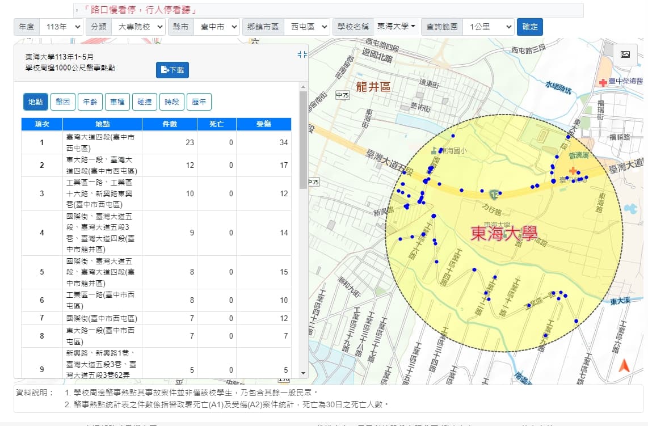Open the 年度 113年 dropdown

(61, 27)
